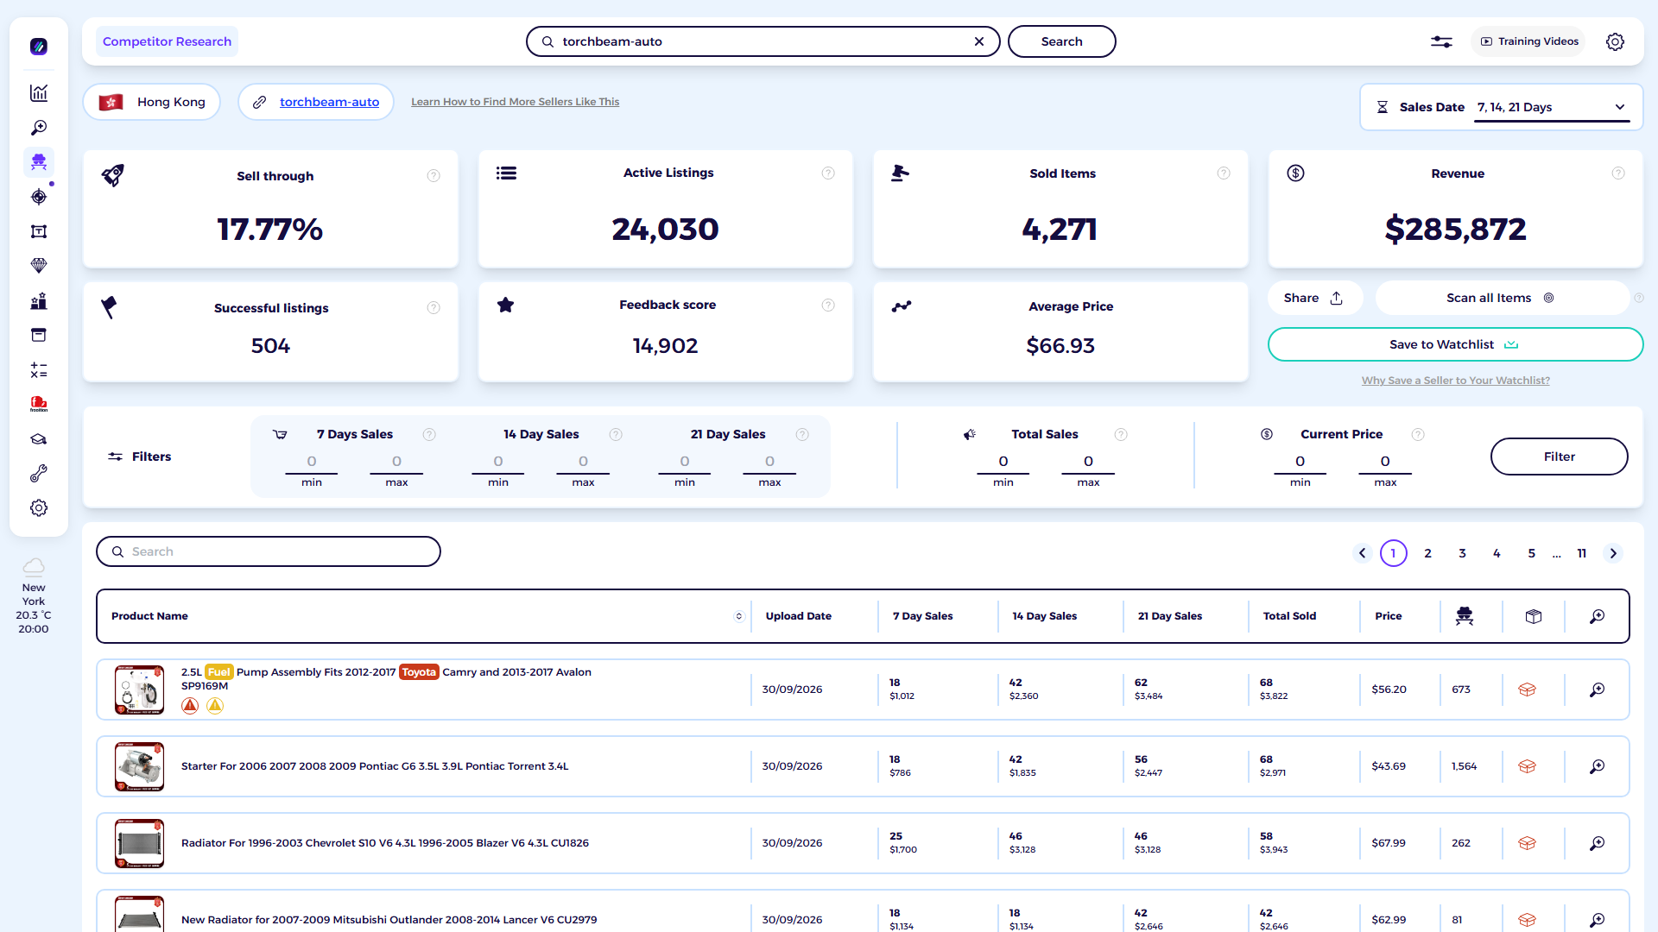Click the Share button
Image resolution: width=1658 pixels, height=932 pixels.
click(1313, 298)
